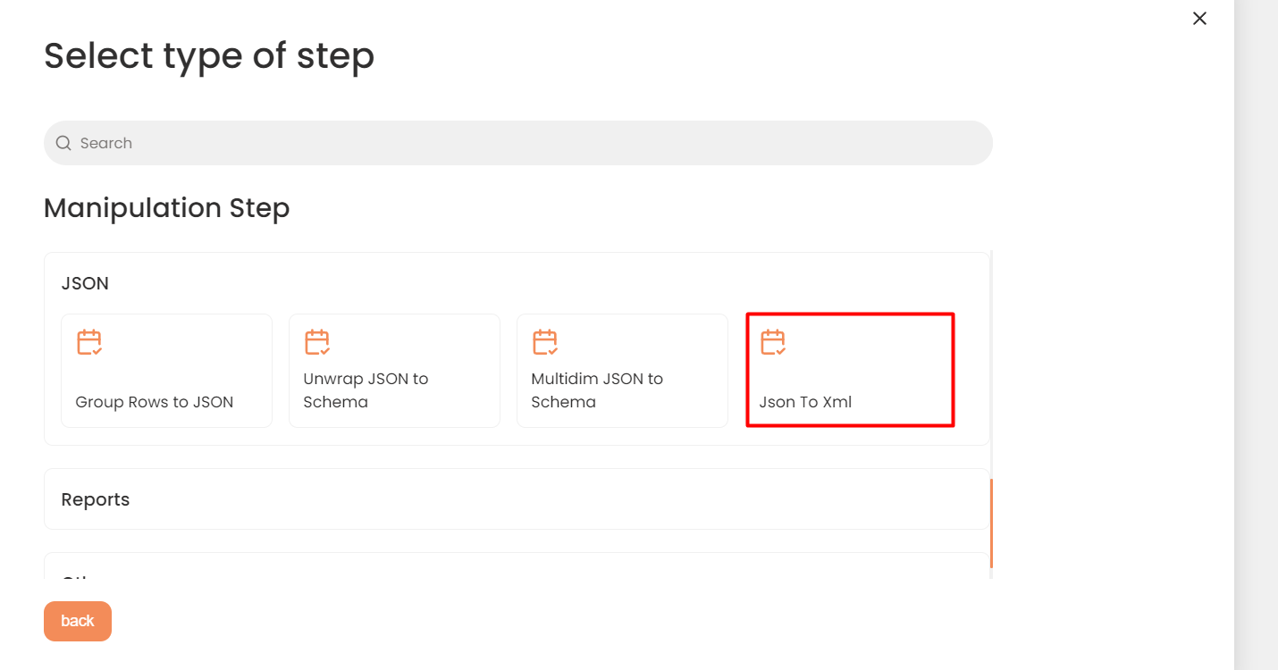The width and height of the screenshot is (1278, 670).
Task: Click the gray scrollbar track above the thumb
Action: point(992,357)
